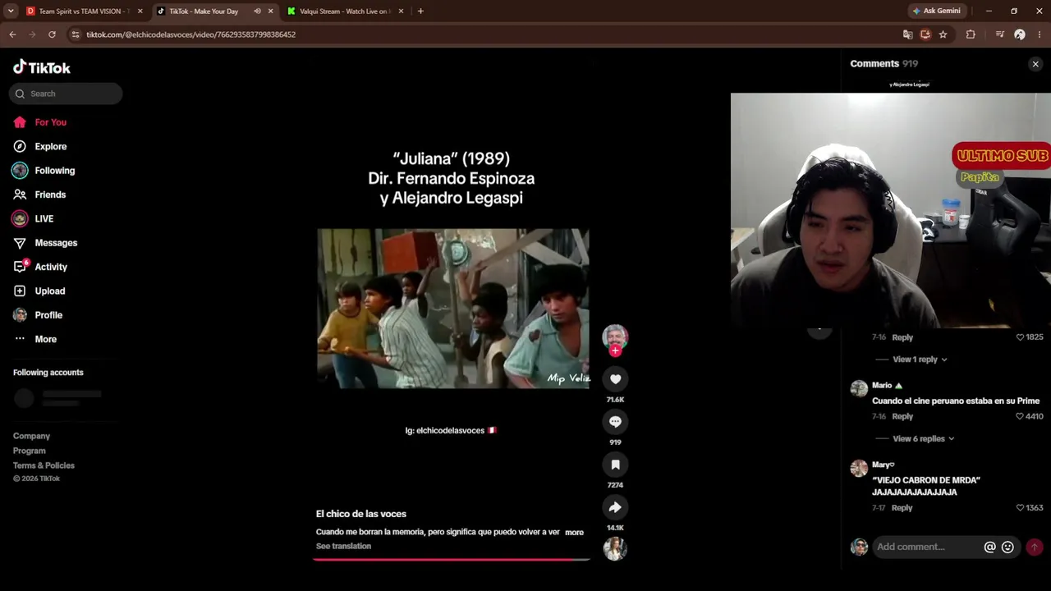The height and width of the screenshot is (591, 1051).
Task: Like the comment showing 1825 likes
Action: (1020, 337)
